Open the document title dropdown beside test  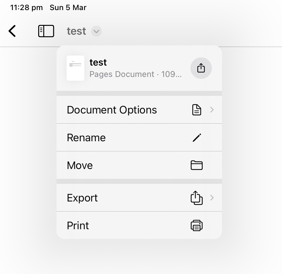pyautogui.click(x=96, y=31)
